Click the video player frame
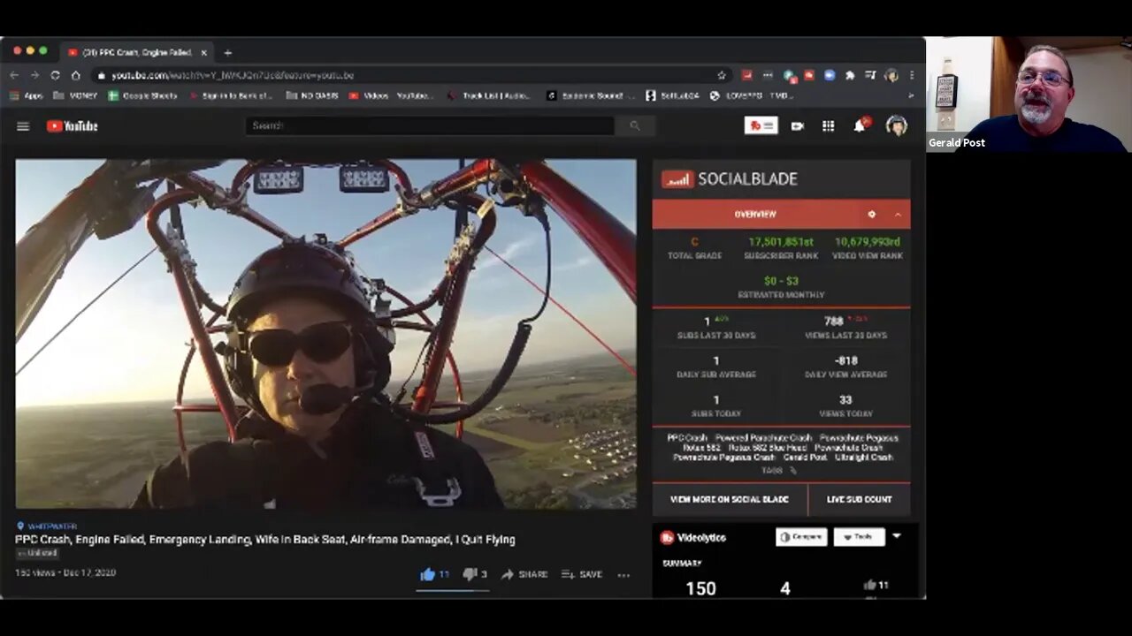 click(x=325, y=334)
